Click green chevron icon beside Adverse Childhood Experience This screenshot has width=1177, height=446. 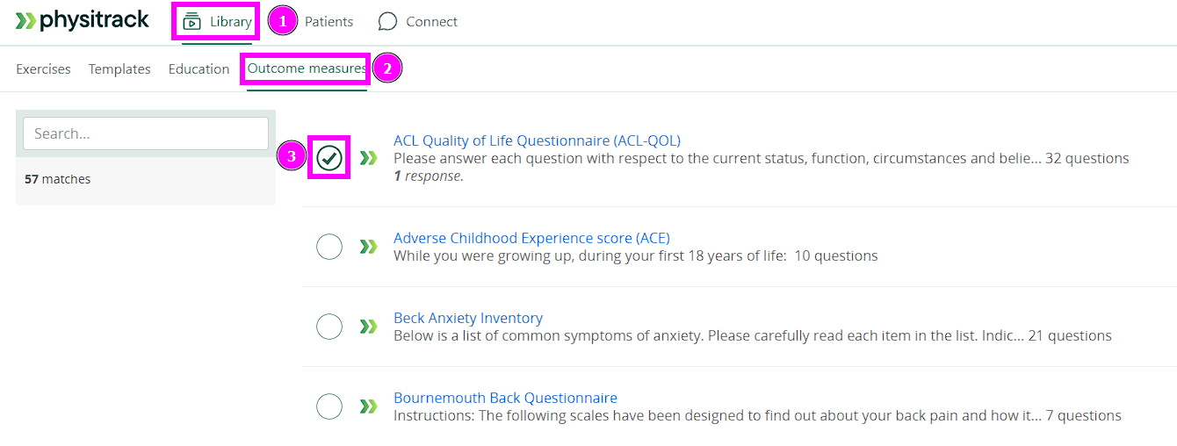coord(369,248)
